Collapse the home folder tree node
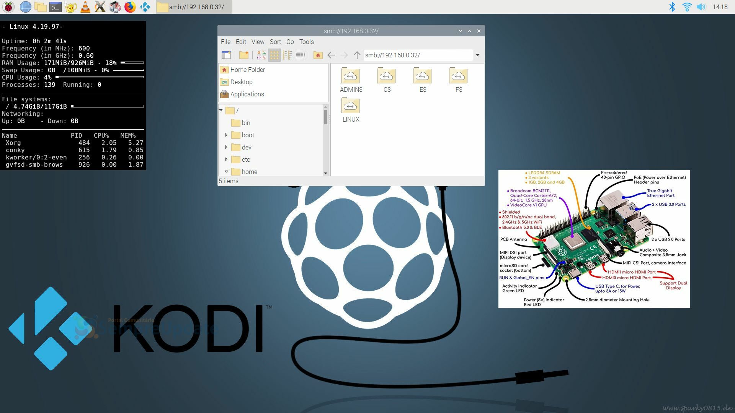This screenshot has width=735, height=413. point(226,172)
